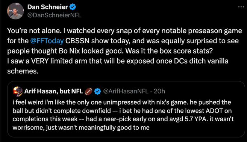
Task: Open Arif Hasan's small profile avatar
Action: tap(18, 91)
